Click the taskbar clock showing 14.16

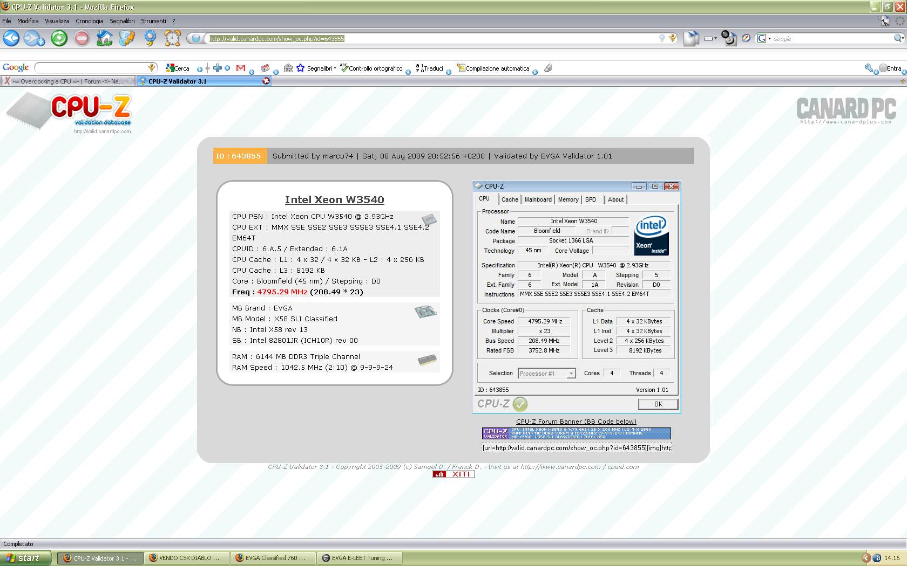point(892,558)
